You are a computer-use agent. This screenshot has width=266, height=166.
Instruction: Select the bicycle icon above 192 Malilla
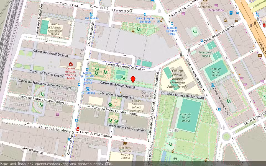coord(91,14)
